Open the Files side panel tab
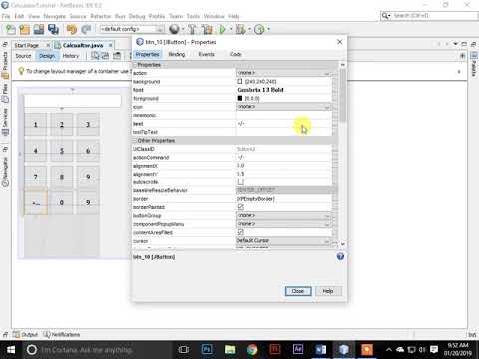479x359 pixels. tap(5, 93)
